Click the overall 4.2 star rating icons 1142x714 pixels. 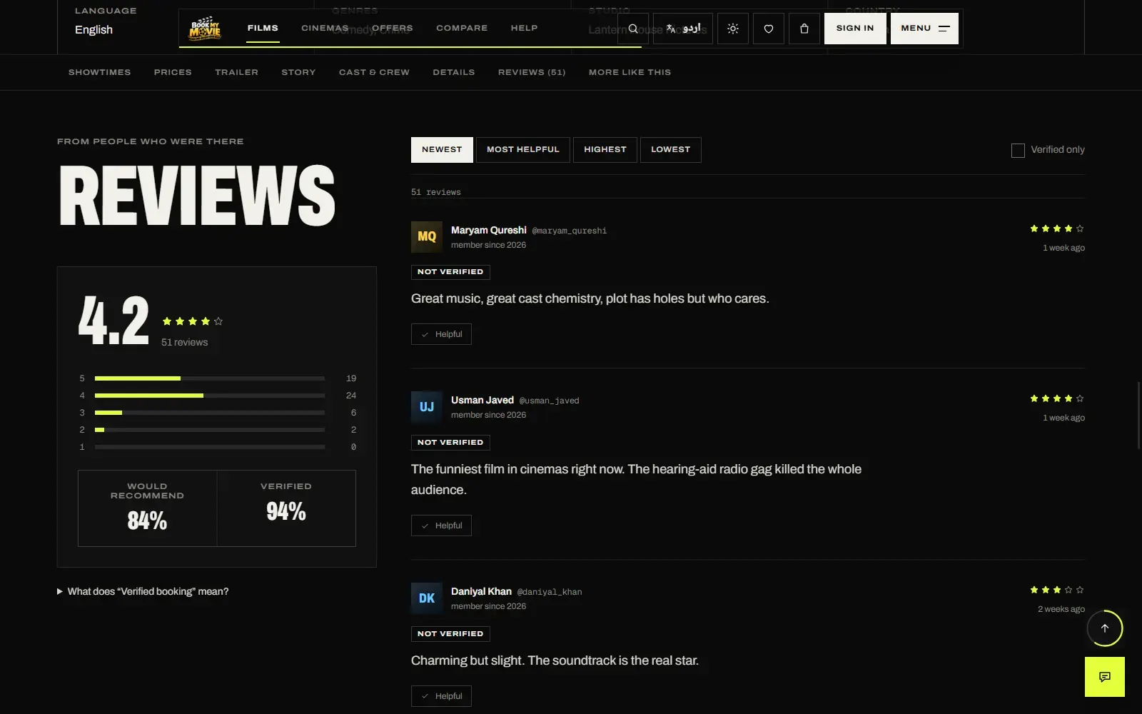(193, 321)
